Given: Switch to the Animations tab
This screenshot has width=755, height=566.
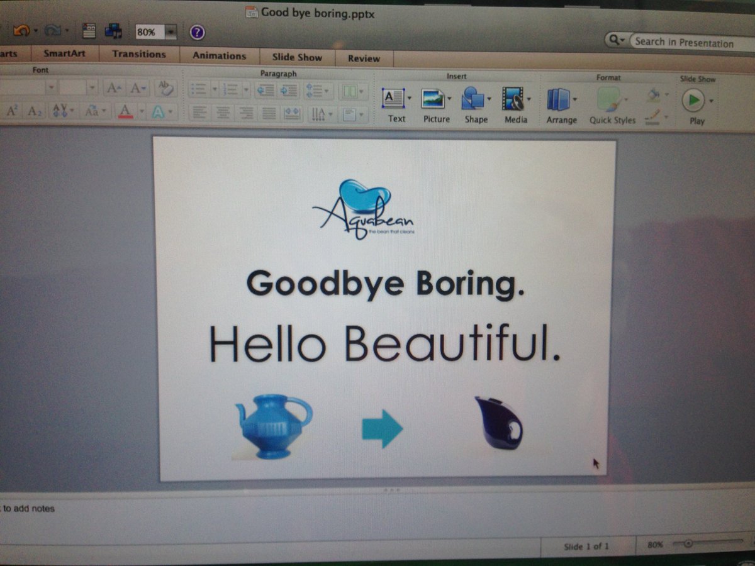Looking at the screenshot, I should (219, 55).
